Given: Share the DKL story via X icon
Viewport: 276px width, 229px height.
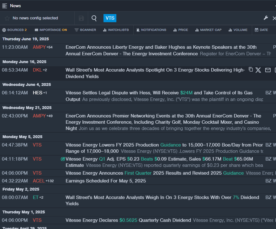Looking at the screenshot, I should (x=258, y=70).
